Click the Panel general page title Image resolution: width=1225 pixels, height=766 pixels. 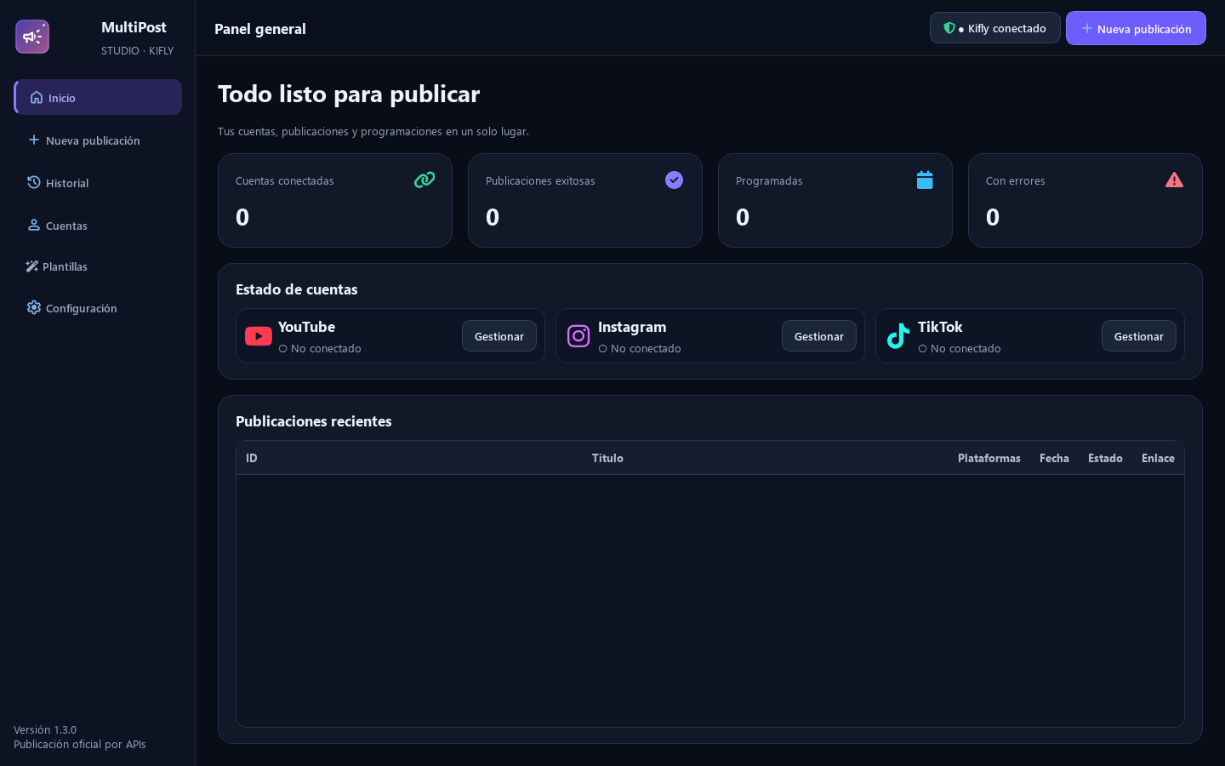click(x=260, y=29)
